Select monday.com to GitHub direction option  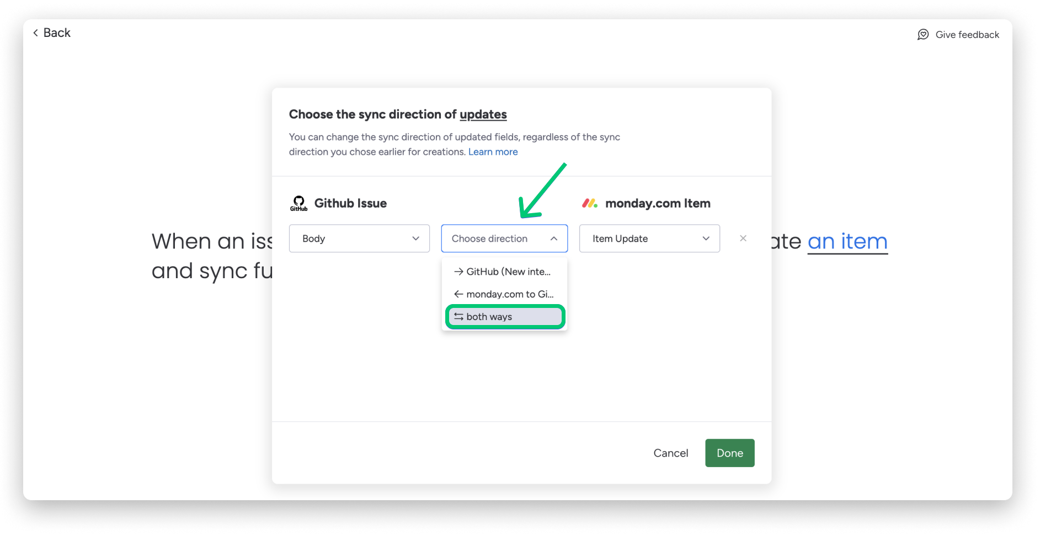coord(504,294)
